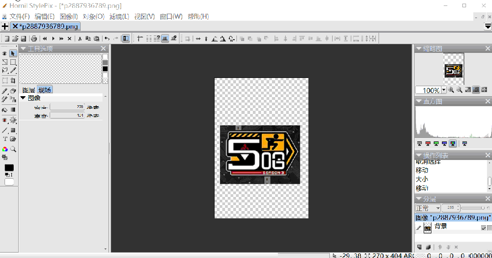Click the New layer icon in layers panel

[420, 247]
